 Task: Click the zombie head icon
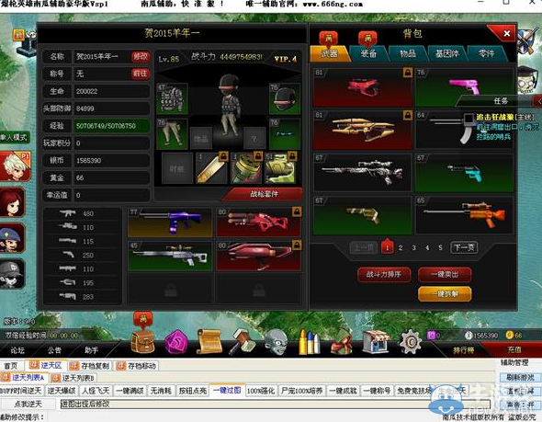[x=277, y=342]
